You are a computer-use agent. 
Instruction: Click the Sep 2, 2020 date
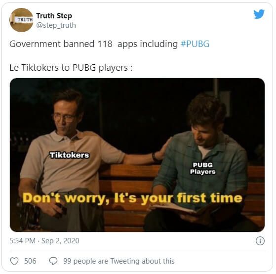[x=60, y=241]
